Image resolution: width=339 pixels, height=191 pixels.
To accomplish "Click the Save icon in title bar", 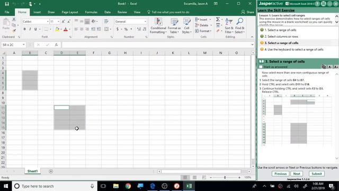I will click(7, 4).
